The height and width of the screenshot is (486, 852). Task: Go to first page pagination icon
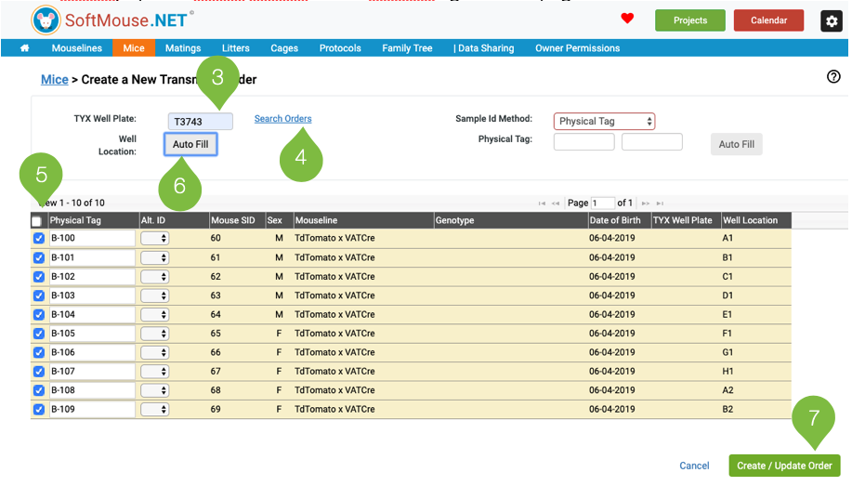(542, 203)
